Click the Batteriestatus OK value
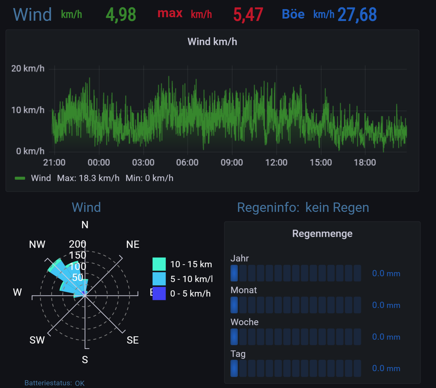This screenshot has width=436, height=388. [x=80, y=383]
